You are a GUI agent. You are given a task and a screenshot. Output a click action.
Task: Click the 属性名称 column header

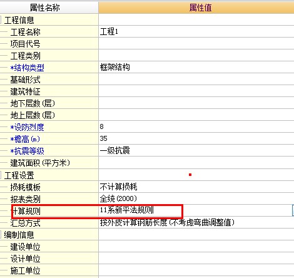[49, 8]
